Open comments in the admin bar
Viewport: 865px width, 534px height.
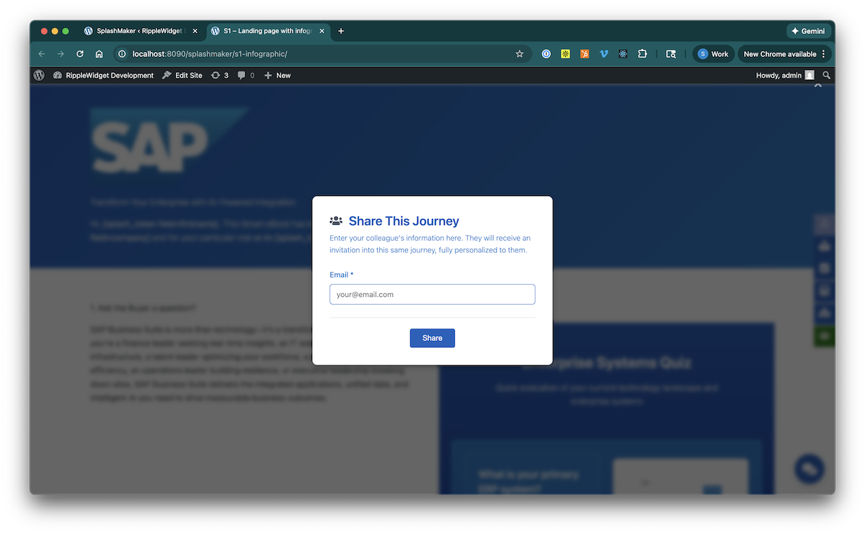(246, 75)
